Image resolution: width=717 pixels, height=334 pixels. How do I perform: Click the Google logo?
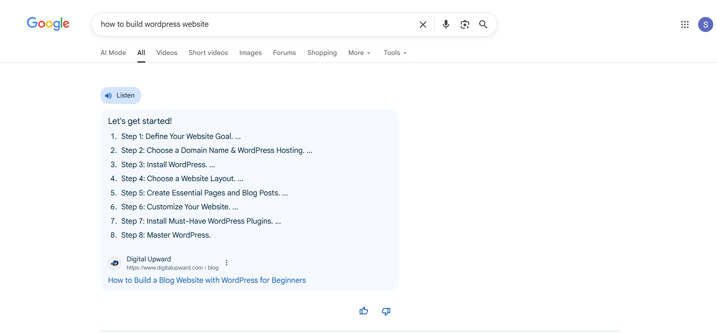coord(48,24)
